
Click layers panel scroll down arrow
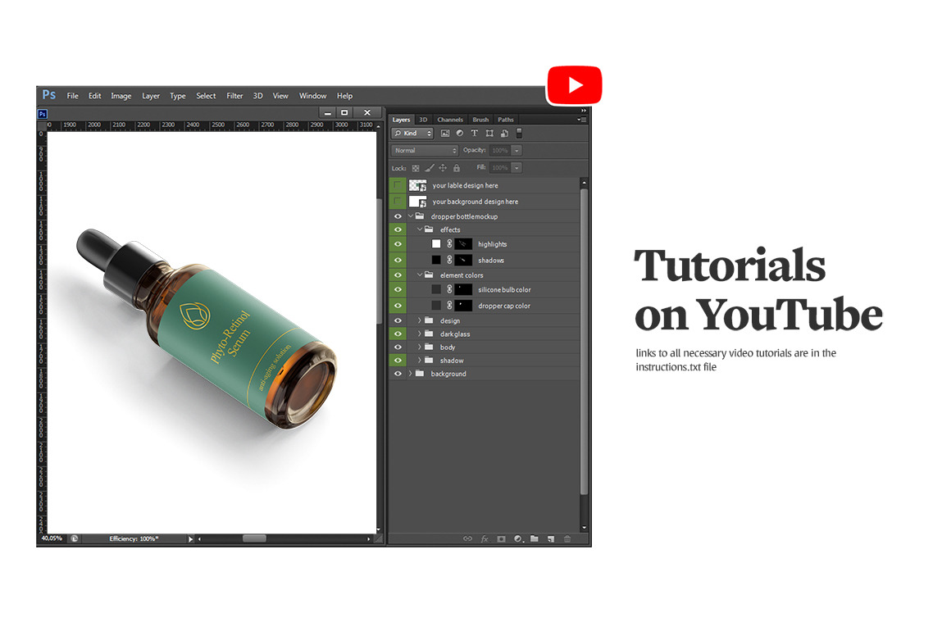(585, 528)
